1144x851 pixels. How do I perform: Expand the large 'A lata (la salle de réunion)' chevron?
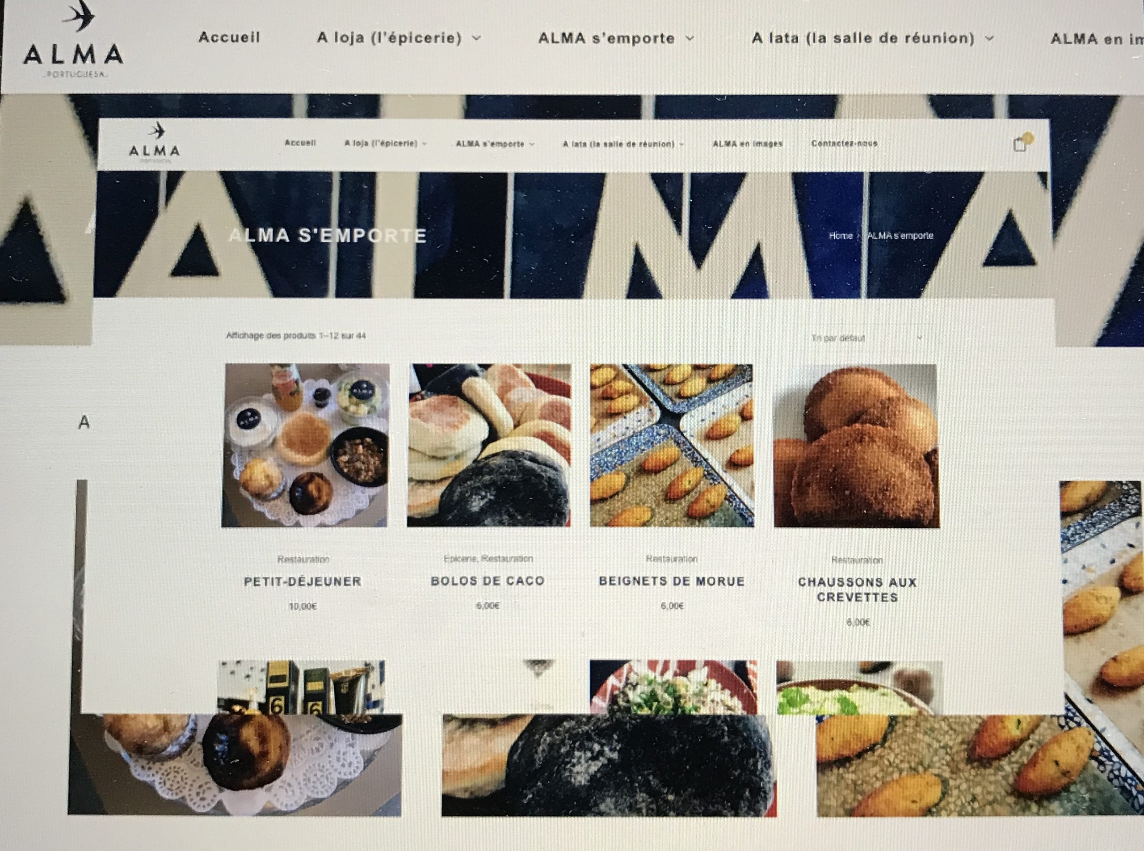(989, 38)
